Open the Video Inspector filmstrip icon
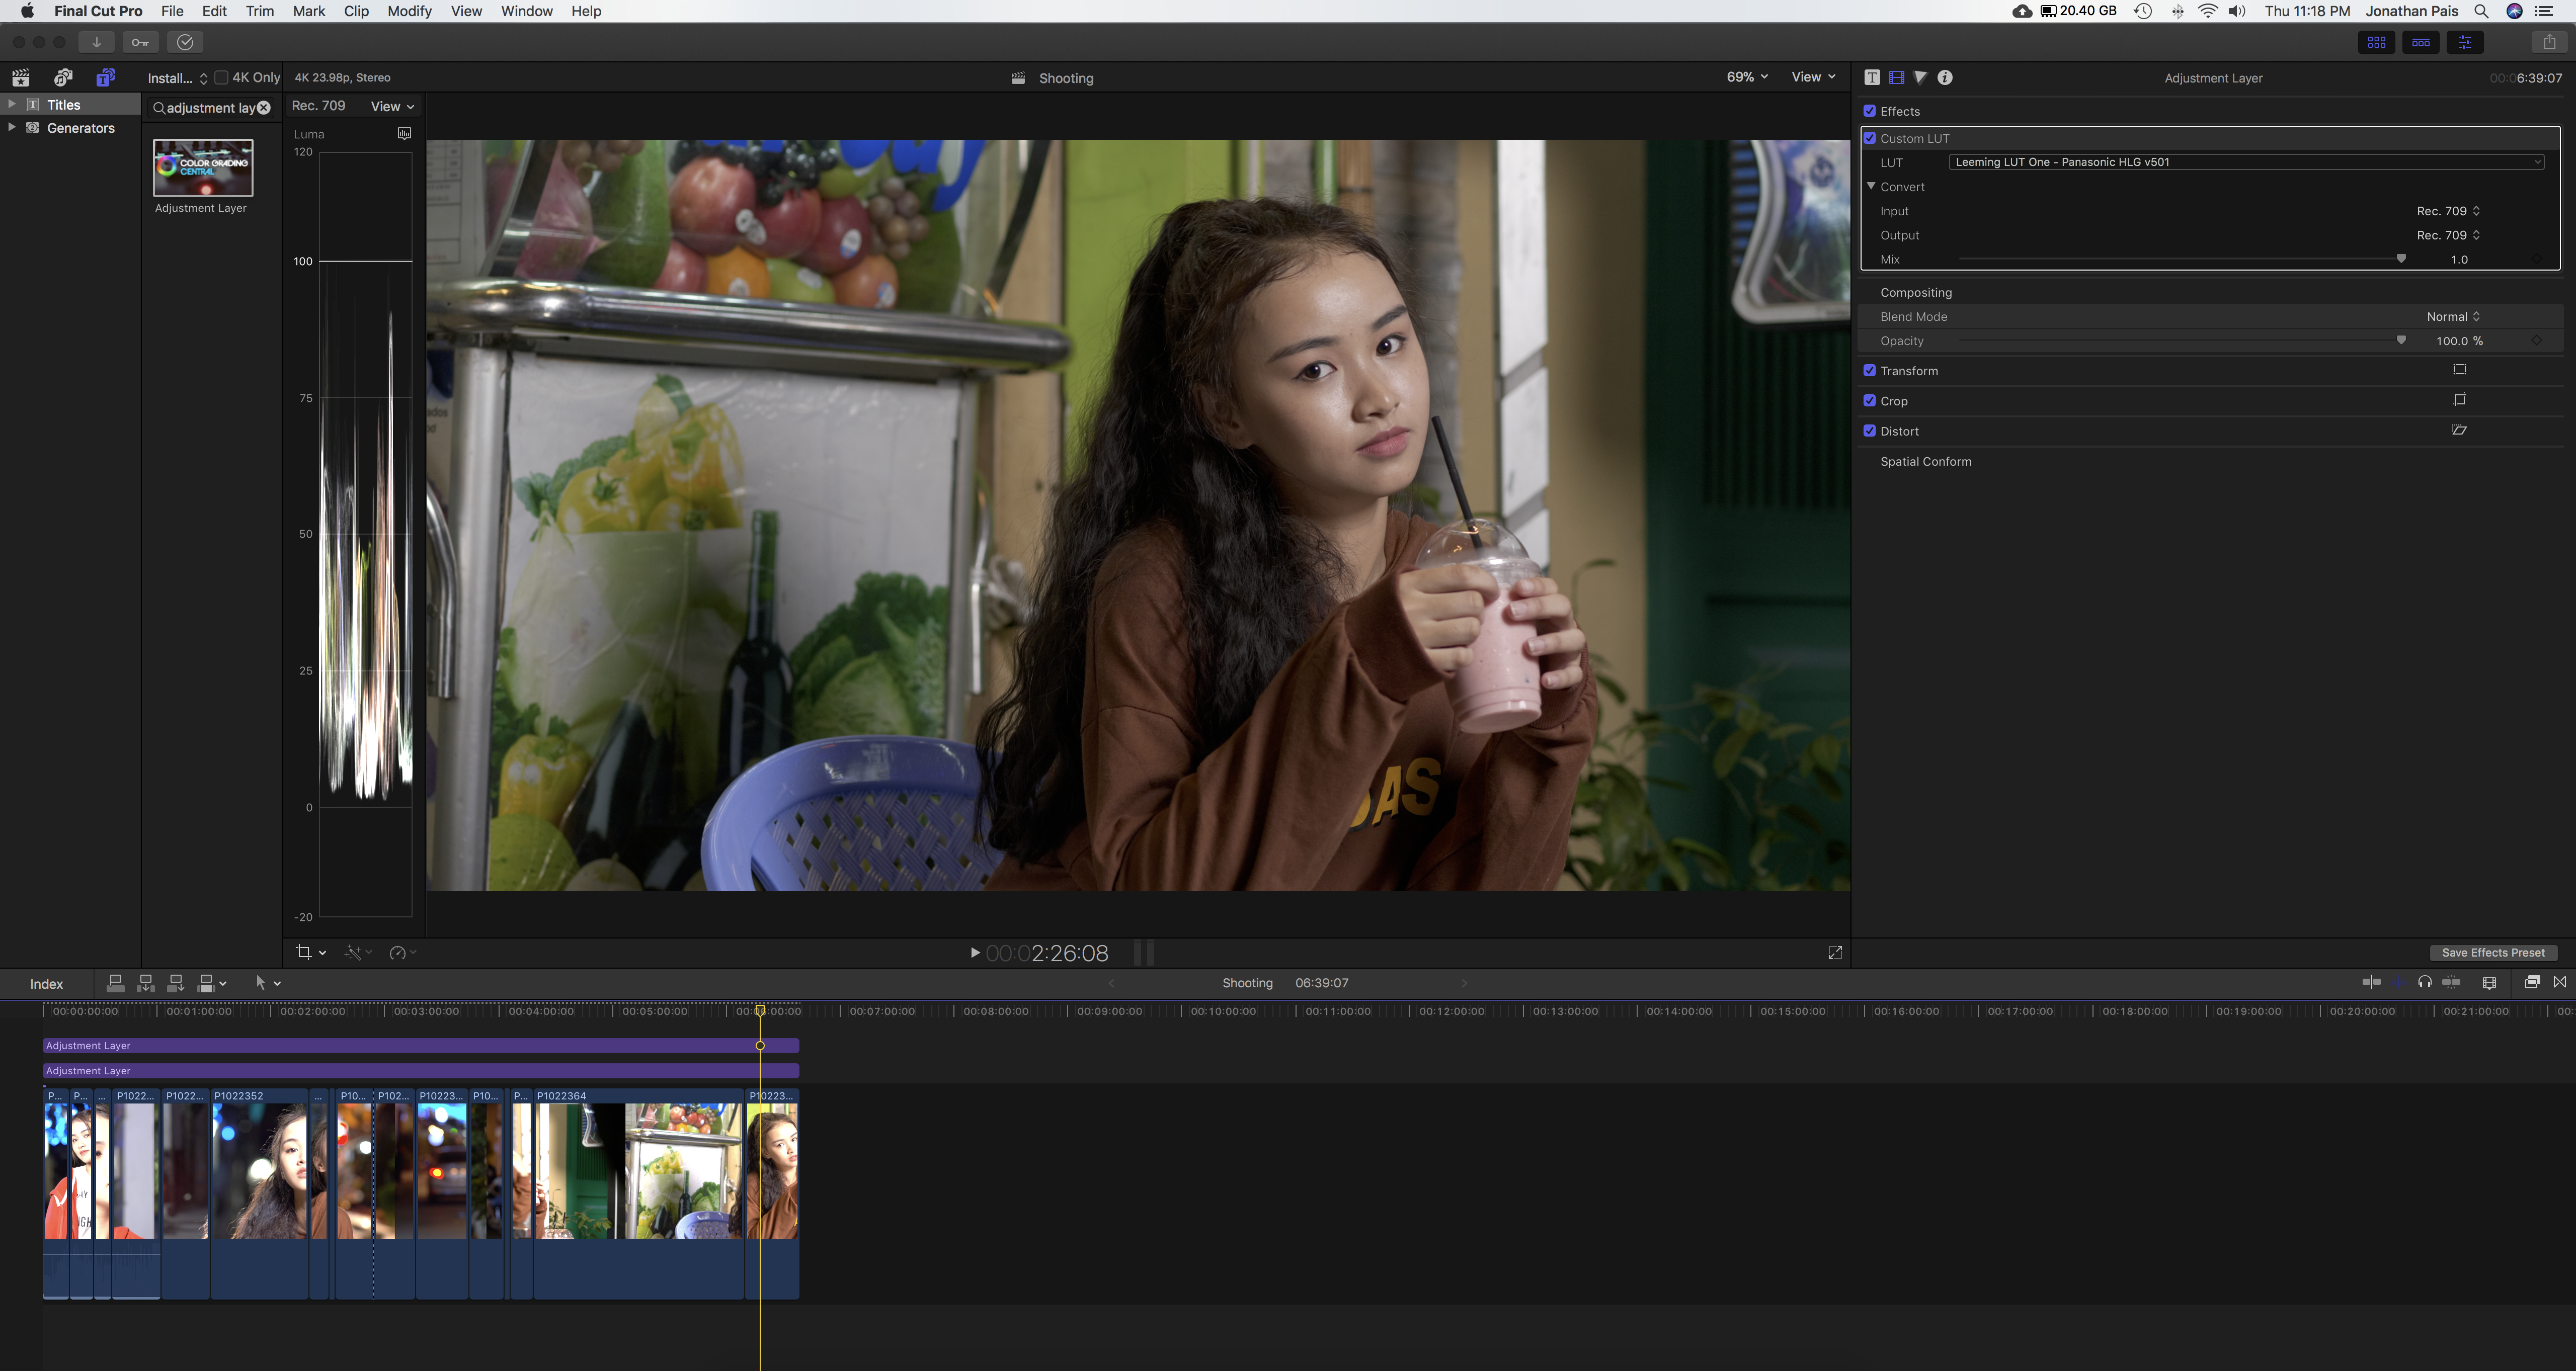This screenshot has width=2576, height=1371. (x=1896, y=78)
